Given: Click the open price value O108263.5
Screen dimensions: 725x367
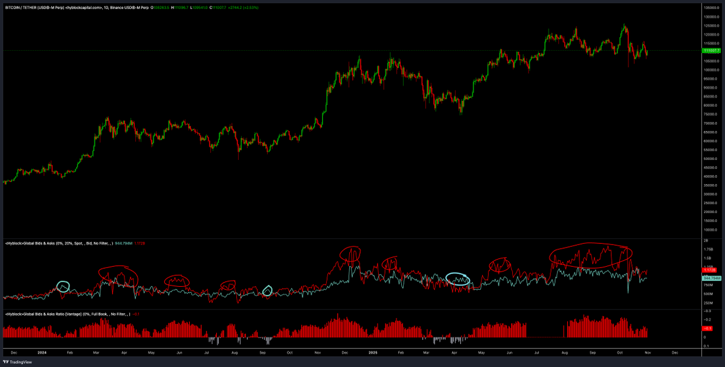Looking at the screenshot, I should pos(159,7).
